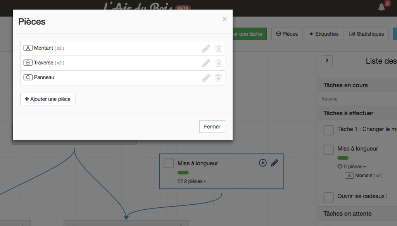
Task: Click the Fermer button
Action: point(212,127)
